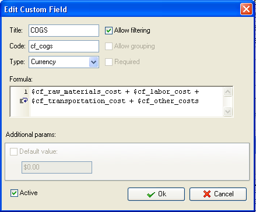
Task: Click the green checkmark icon on Ok
Action: 151,195
